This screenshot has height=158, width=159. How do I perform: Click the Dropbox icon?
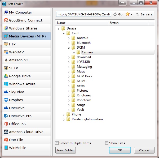(x=6, y=100)
